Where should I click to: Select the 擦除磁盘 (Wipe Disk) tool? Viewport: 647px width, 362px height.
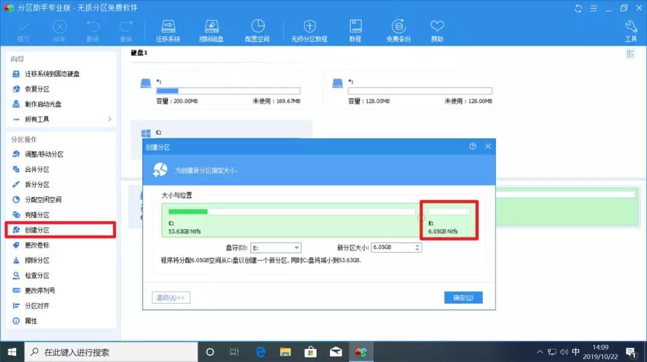(x=211, y=29)
